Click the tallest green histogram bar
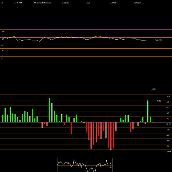Image resolution: width=172 pixels, height=172 pixels. click(50, 110)
